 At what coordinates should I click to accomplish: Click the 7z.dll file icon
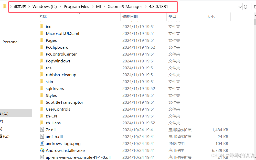pos(42,130)
